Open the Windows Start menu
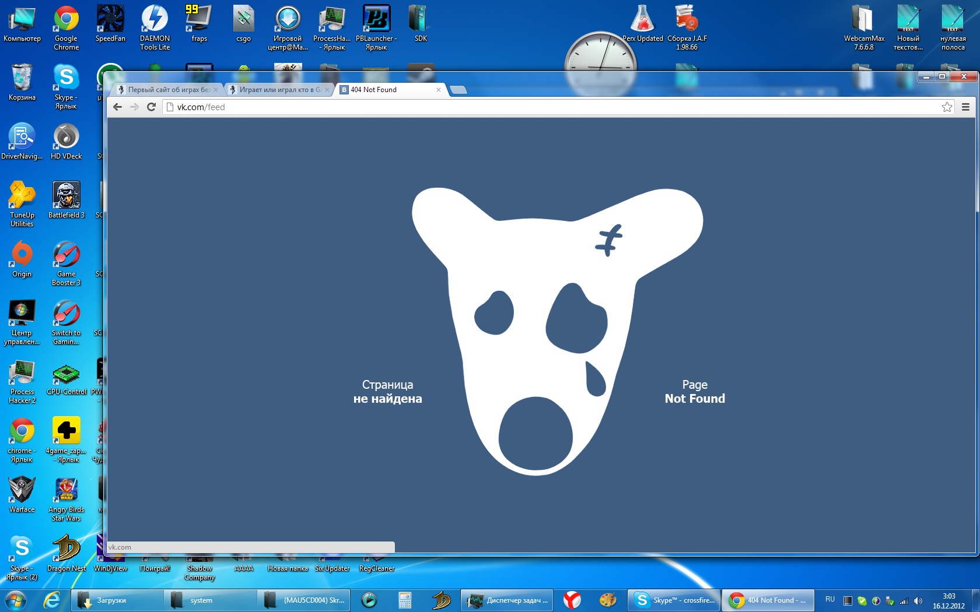Screen dimensions: 980x612 (x=15, y=600)
